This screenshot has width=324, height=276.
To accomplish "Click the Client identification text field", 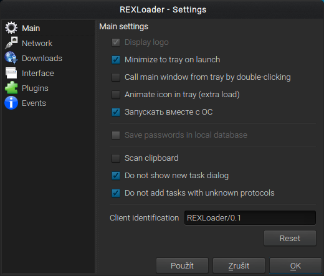I will pos(250,218).
